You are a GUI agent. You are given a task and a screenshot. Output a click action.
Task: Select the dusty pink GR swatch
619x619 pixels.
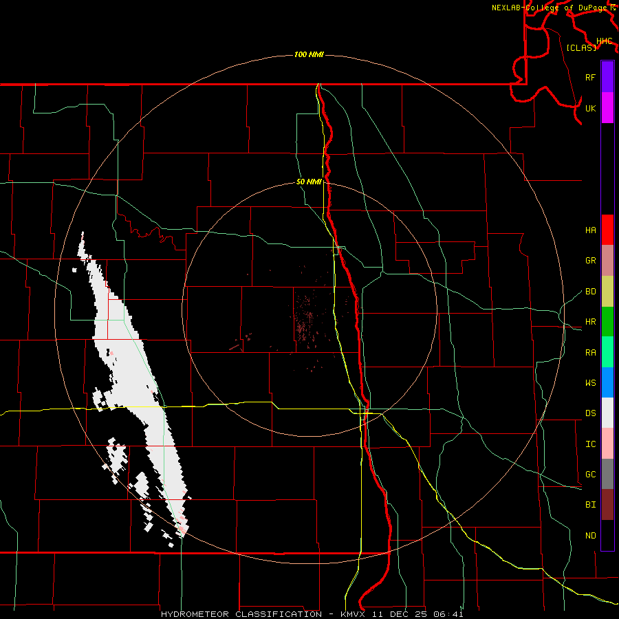607,261
